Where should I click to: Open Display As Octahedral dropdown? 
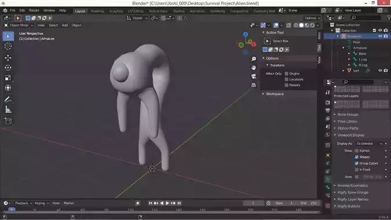(369, 144)
